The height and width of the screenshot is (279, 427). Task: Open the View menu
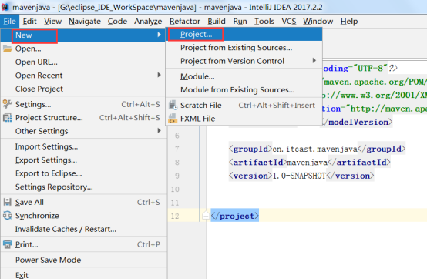pyautogui.click(x=53, y=22)
